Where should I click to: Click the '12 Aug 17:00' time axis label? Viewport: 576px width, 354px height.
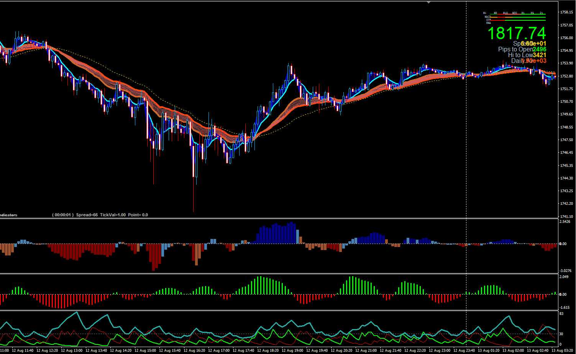[219, 351]
